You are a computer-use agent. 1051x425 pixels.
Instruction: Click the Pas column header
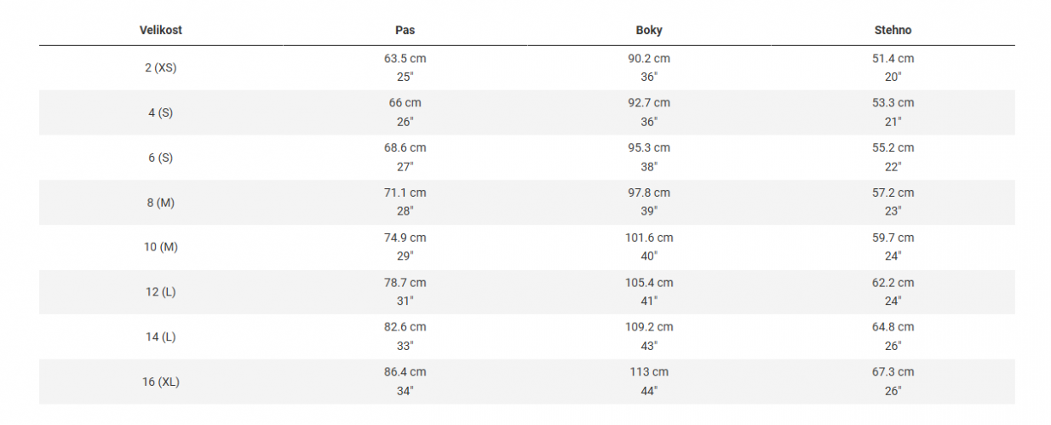click(x=405, y=30)
